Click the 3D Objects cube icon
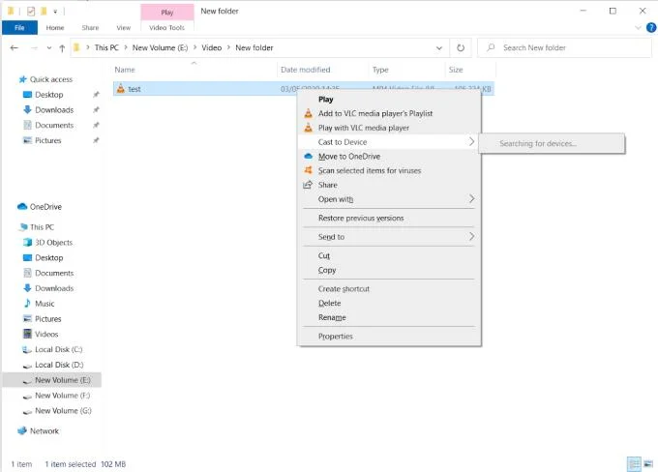Viewport: 658px width, 472px height. coord(27,242)
